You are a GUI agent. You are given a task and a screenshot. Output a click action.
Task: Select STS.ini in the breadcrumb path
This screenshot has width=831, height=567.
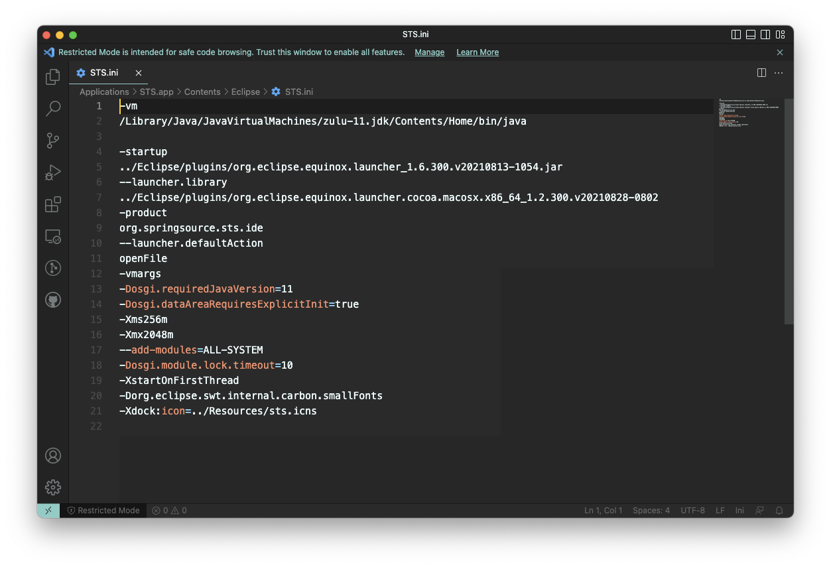tap(292, 92)
